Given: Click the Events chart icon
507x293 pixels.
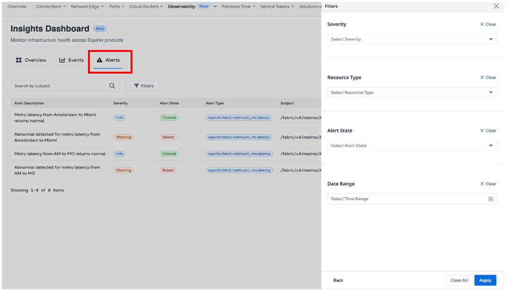Looking at the screenshot, I should point(62,60).
